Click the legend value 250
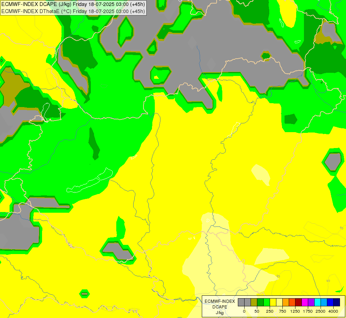The width and height of the screenshot is (346, 318). 270,311
